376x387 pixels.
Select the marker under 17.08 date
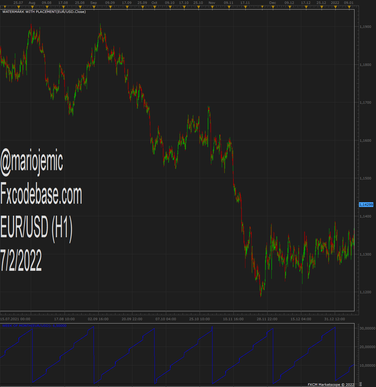(x=63, y=7)
